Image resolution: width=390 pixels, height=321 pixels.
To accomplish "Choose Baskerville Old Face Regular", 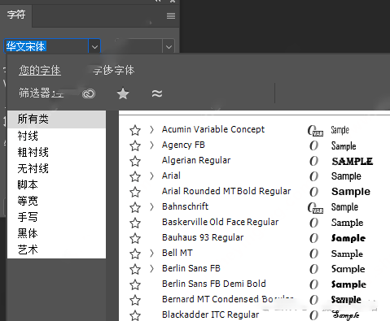I will pyautogui.click(x=221, y=222).
